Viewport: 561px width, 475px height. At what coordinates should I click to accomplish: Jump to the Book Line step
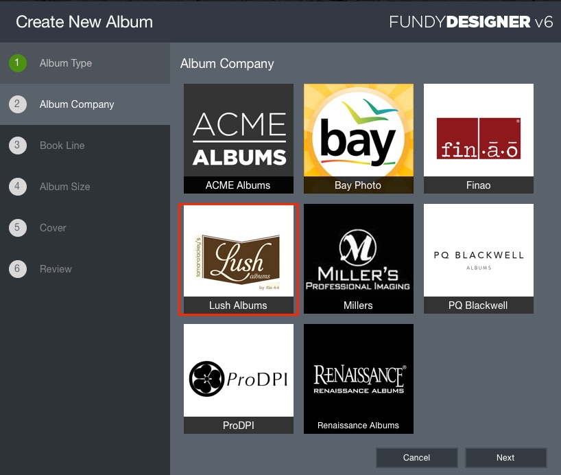[85, 146]
